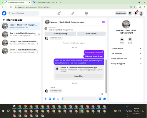Click the back arrow beside Marketplace

[4, 20]
